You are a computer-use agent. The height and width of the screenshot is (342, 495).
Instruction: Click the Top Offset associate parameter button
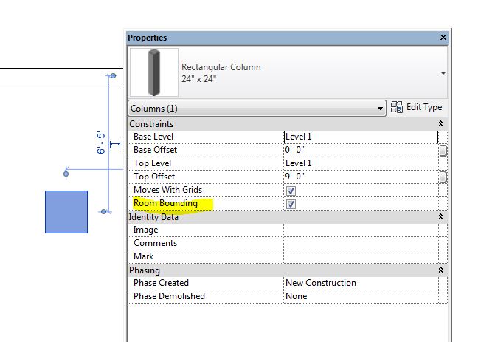443,177
